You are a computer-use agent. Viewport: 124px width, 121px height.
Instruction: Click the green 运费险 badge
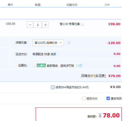pos(41,65)
